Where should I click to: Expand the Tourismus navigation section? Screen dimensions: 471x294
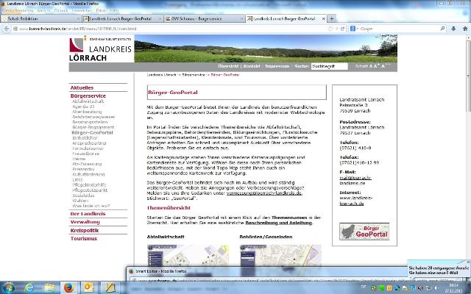click(x=83, y=238)
